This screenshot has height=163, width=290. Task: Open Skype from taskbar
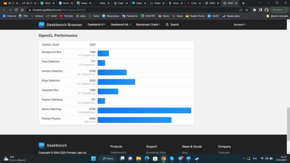pos(172,159)
